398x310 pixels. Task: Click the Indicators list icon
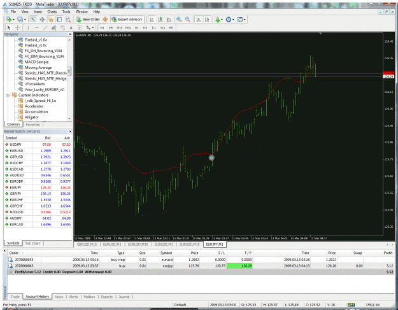coord(217,19)
